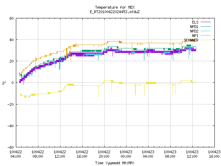
Task: Click the x-axis label 100423 04:00
Action: click(x=148, y=154)
